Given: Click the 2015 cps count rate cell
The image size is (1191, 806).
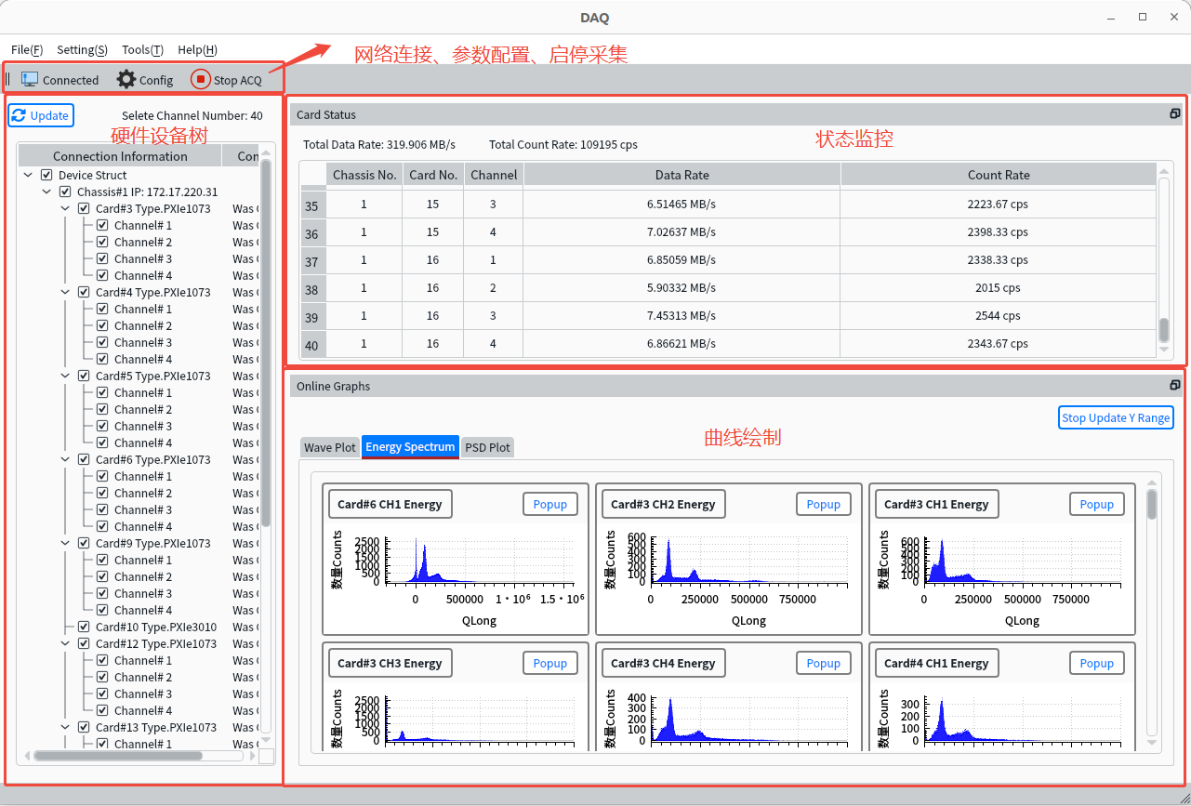Looking at the screenshot, I should pos(999,287).
